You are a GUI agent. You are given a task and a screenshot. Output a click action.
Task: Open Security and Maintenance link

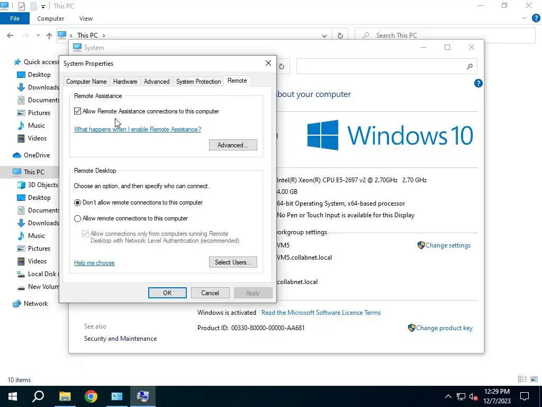tap(120, 339)
